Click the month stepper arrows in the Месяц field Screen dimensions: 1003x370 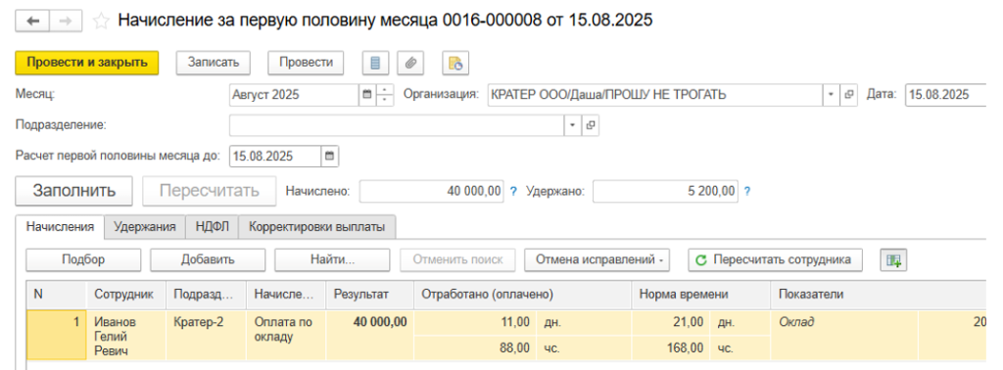point(384,95)
